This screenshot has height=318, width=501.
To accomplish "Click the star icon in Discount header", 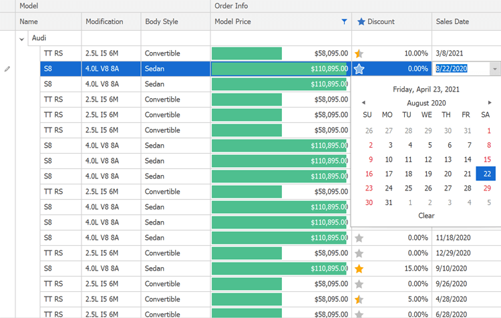I will click(x=361, y=21).
